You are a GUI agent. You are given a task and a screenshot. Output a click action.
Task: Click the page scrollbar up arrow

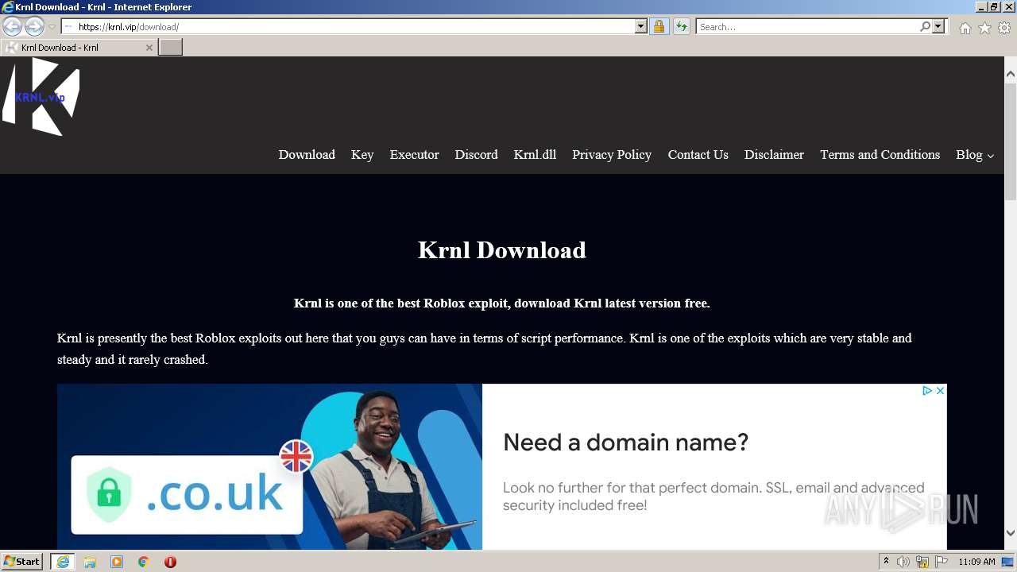pos(1011,74)
